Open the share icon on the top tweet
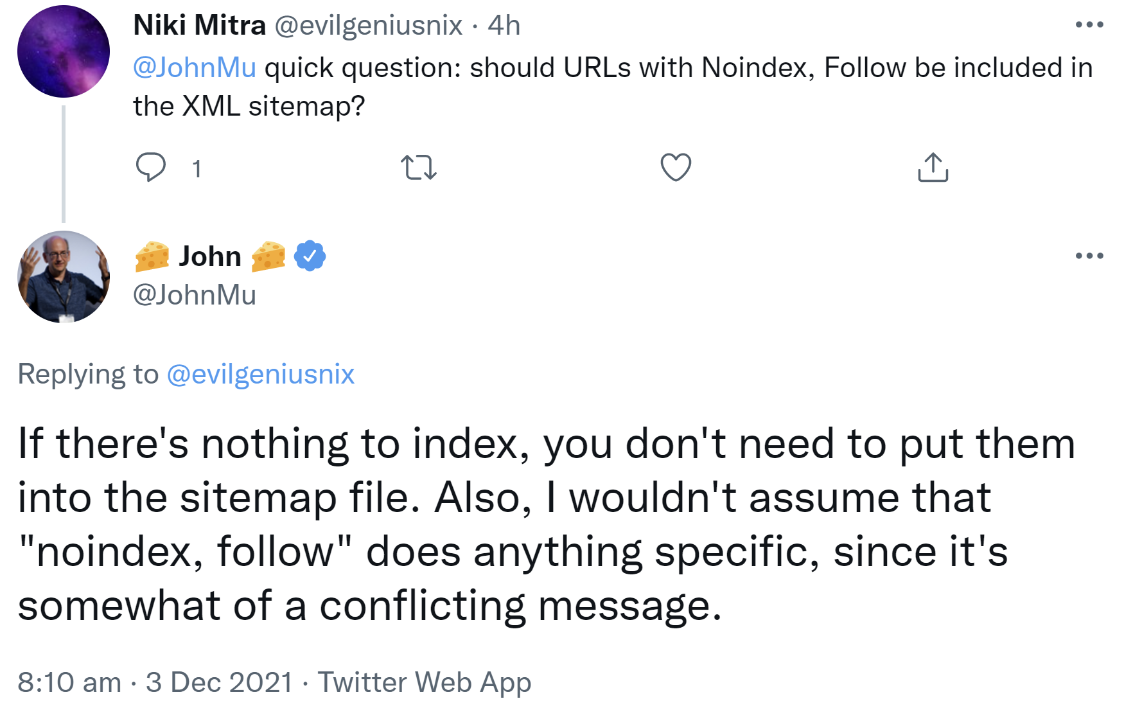 [x=934, y=167]
